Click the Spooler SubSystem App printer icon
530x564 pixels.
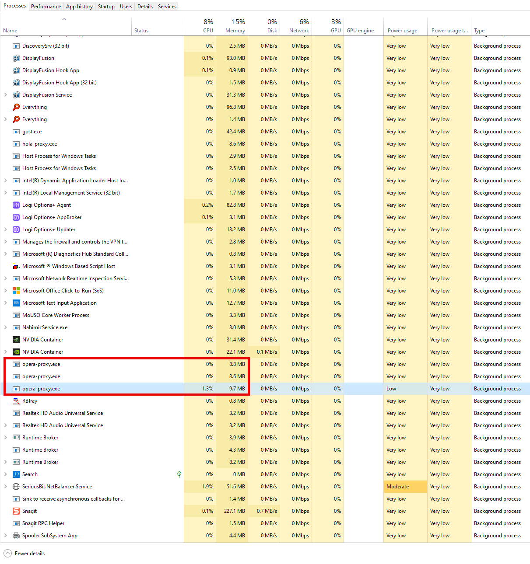pos(16,536)
